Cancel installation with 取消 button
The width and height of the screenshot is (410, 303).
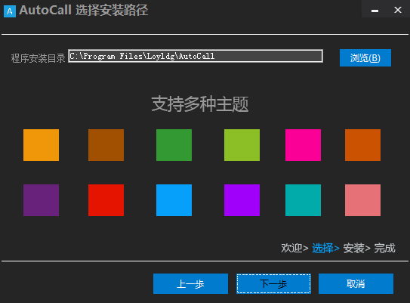[x=356, y=283]
